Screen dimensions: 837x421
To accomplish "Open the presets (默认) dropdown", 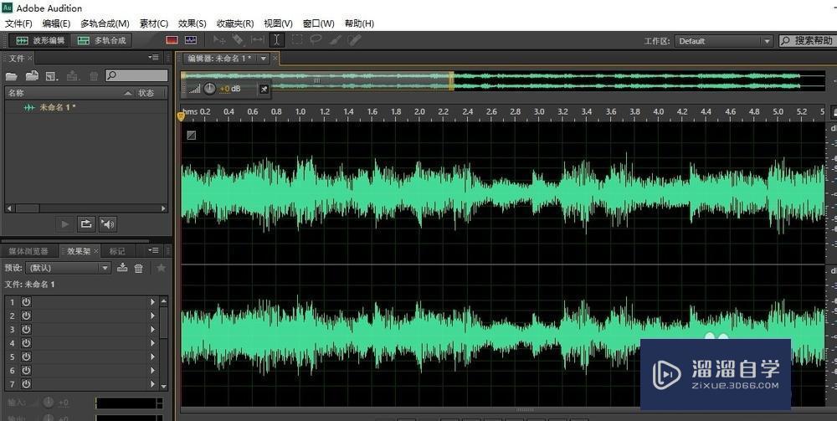I will point(69,268).
